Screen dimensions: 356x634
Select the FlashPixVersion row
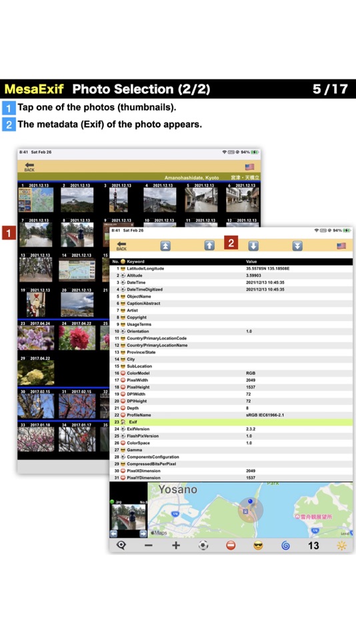pyautogui.click(x=231, y=436)
